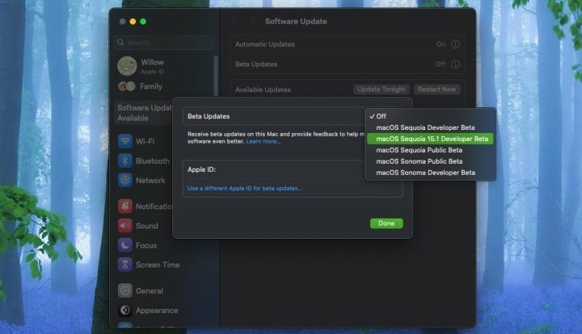Click the Beta Updates info button

tap(455, 65)
